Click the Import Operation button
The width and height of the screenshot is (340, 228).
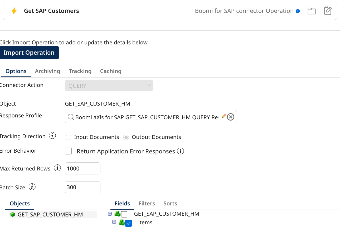coord(29,53)
